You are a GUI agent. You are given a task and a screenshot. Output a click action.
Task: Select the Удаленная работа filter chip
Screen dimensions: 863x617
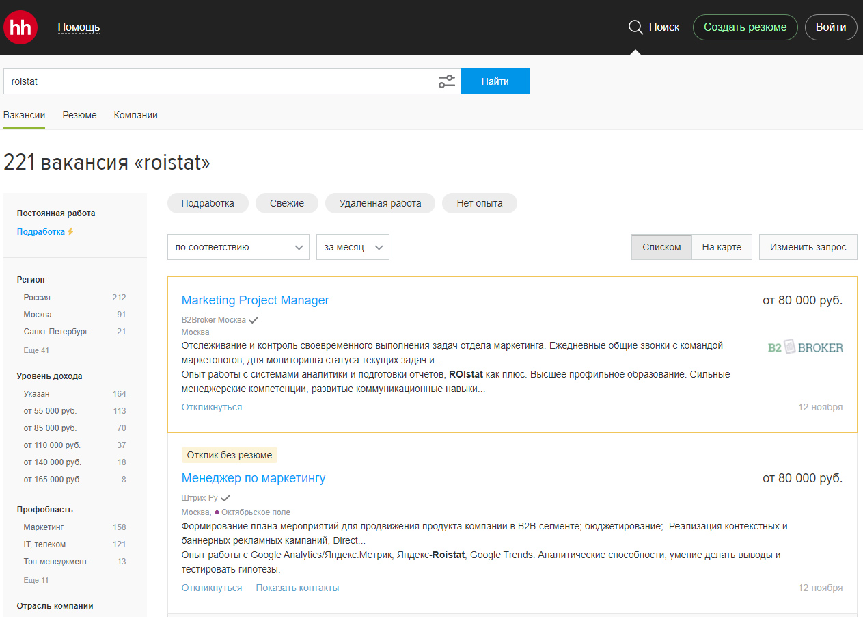[x=380, y=203]
